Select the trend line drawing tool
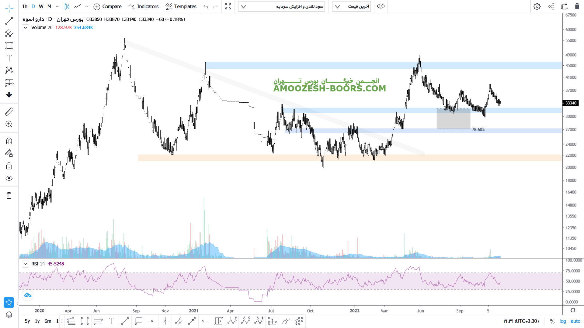 [x=9, y=21]
